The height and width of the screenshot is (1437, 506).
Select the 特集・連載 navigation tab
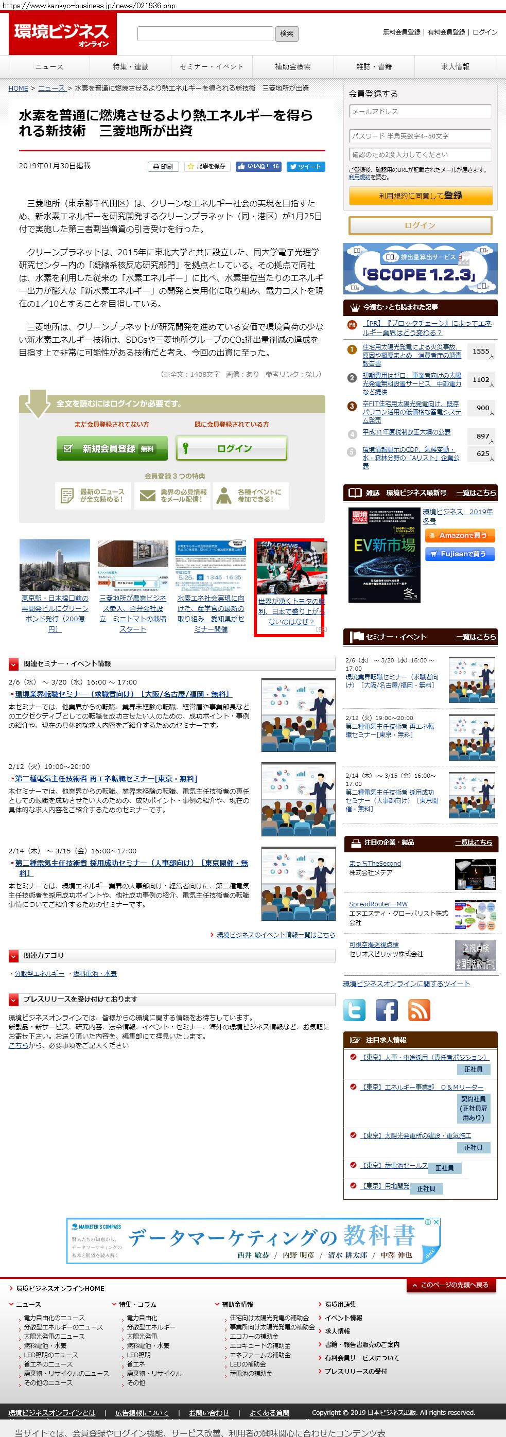coord(131,67)
